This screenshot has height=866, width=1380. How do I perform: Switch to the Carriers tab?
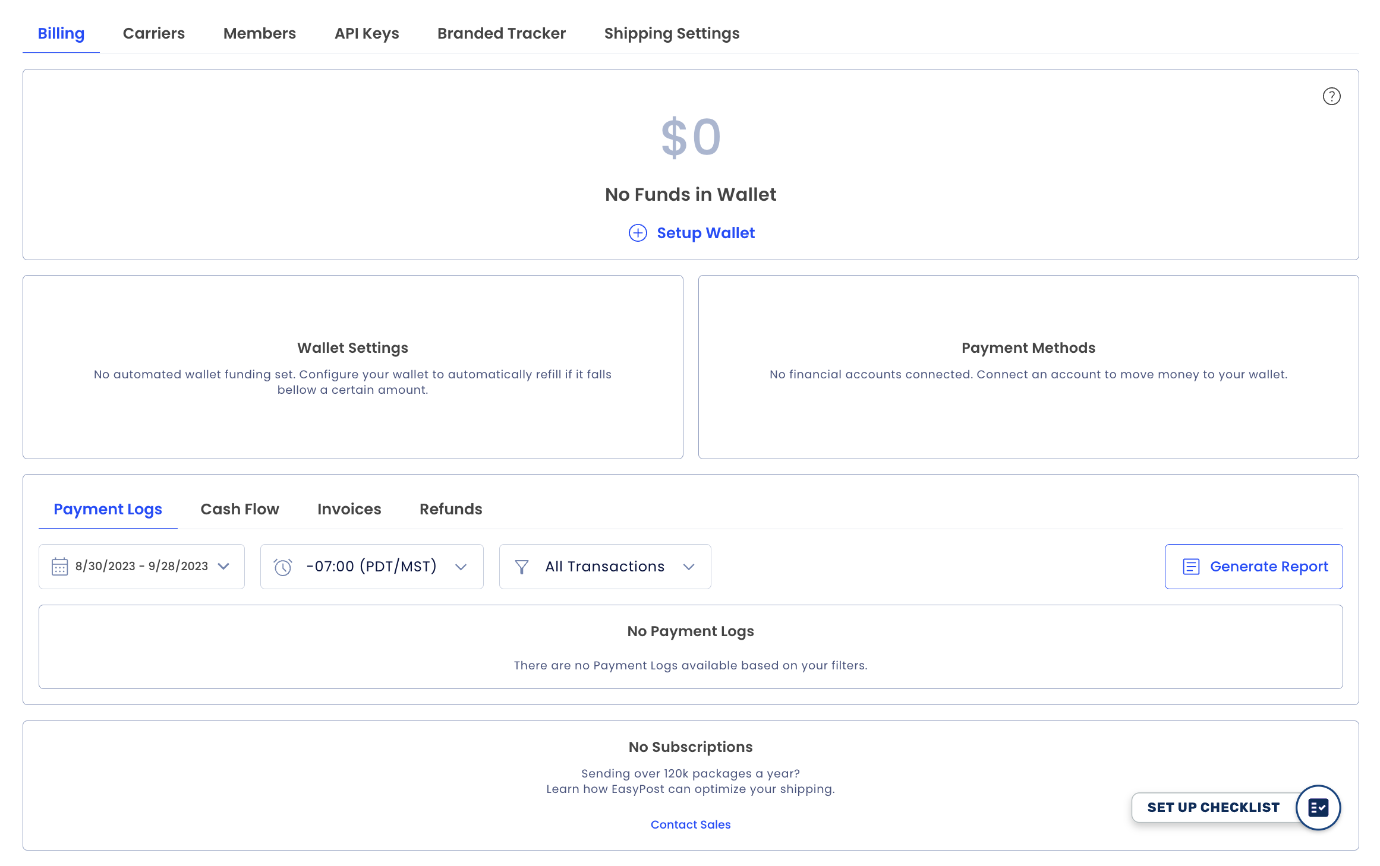click(x=153, y=33)
